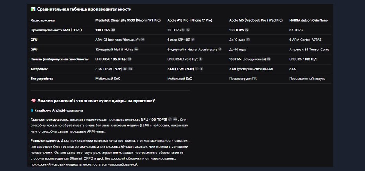This screenshot has height=171, width=365.
Task: Open citation 46 beside 85.3 ГБ/с
Action: coord(130,59)
